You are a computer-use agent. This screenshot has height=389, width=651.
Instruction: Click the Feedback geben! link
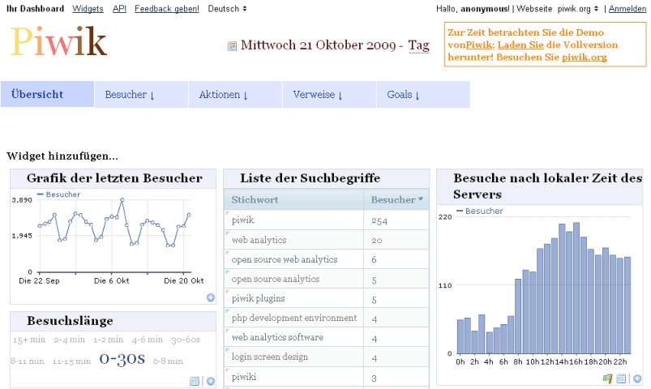pos(167,8)
